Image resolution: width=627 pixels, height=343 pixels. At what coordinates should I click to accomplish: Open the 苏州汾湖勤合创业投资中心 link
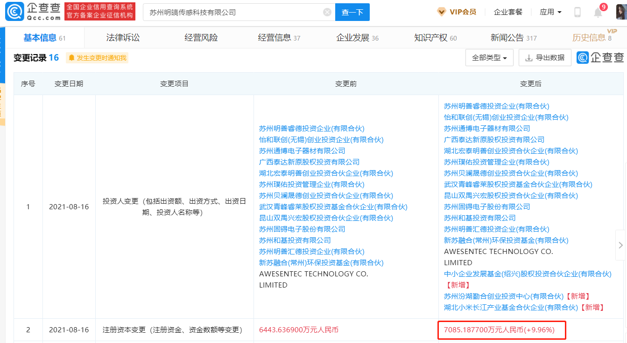(x=504, y=296)
